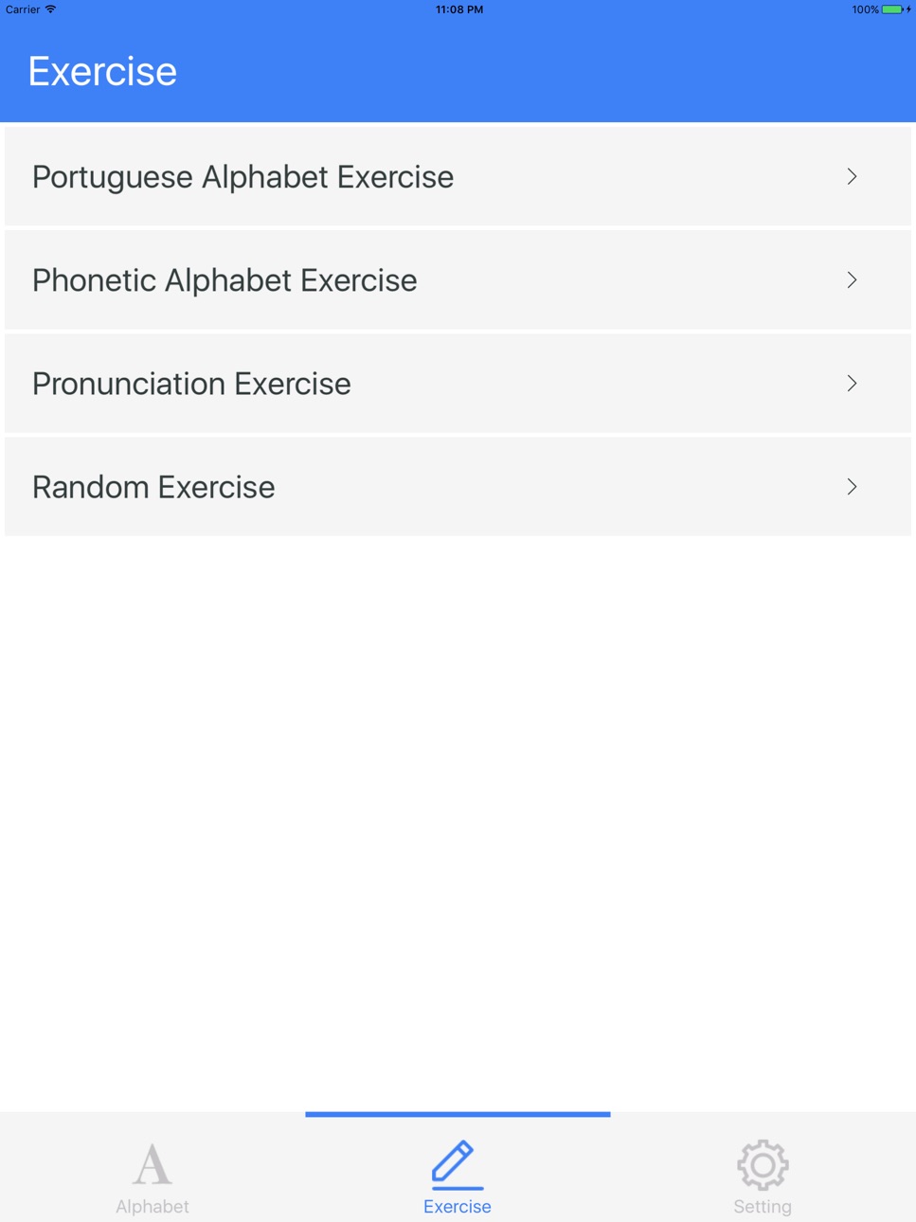Expand chevron for Pronunciation Exercise
The image size is (916, 1222).
852,383
